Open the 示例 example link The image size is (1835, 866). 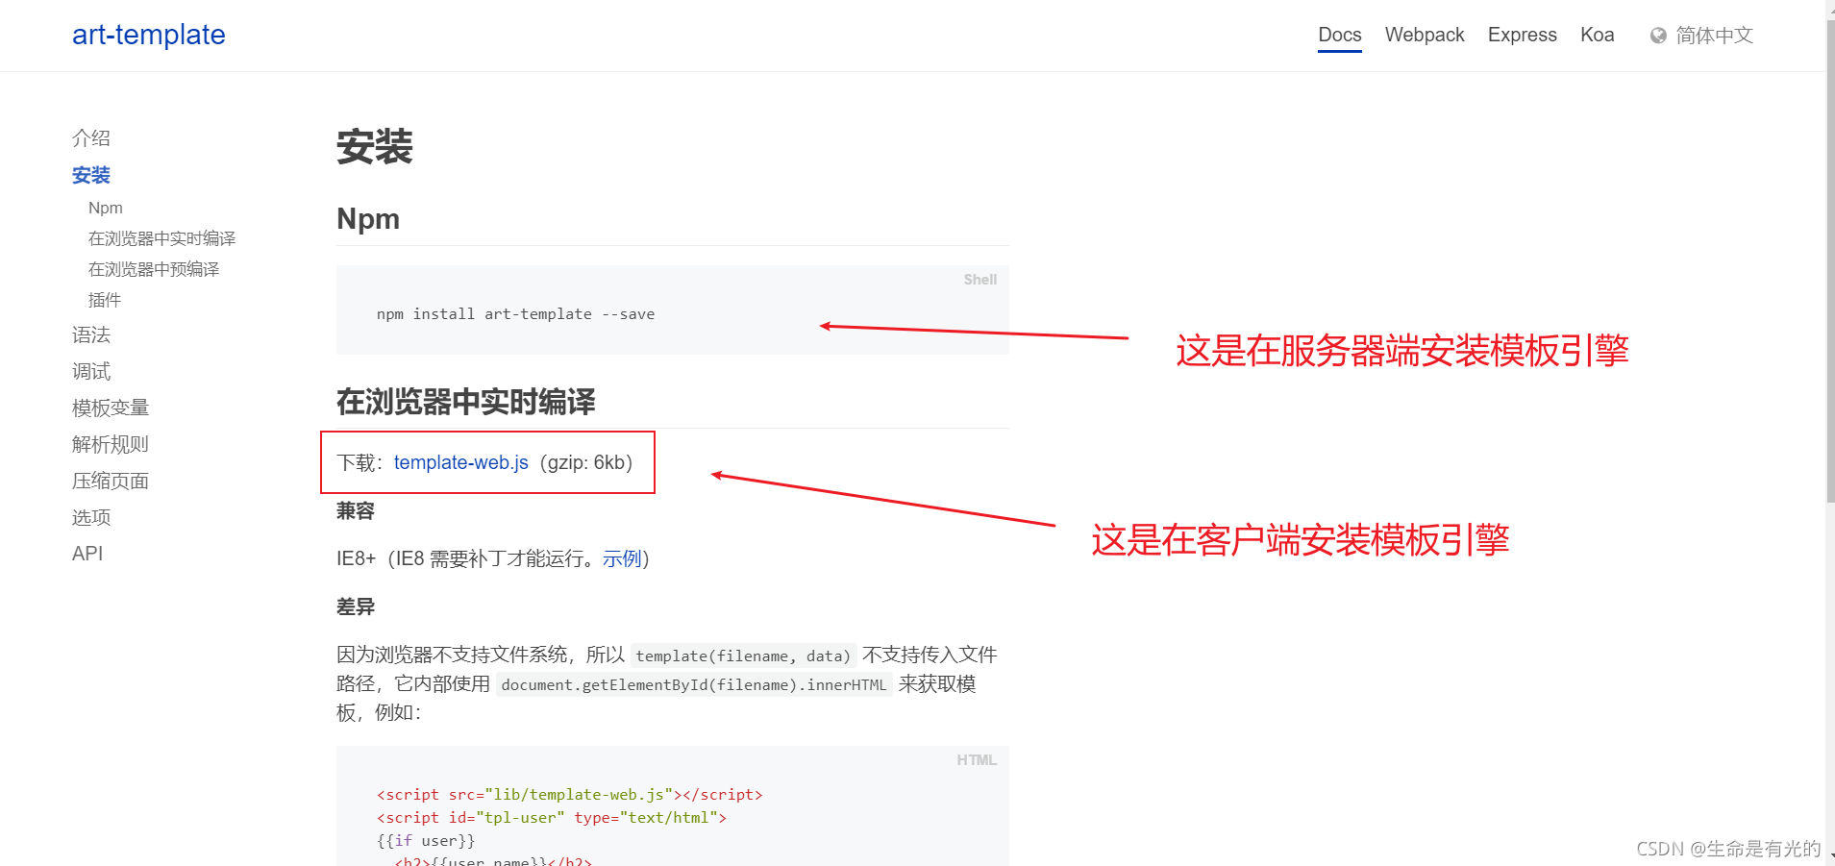point(622,558)
